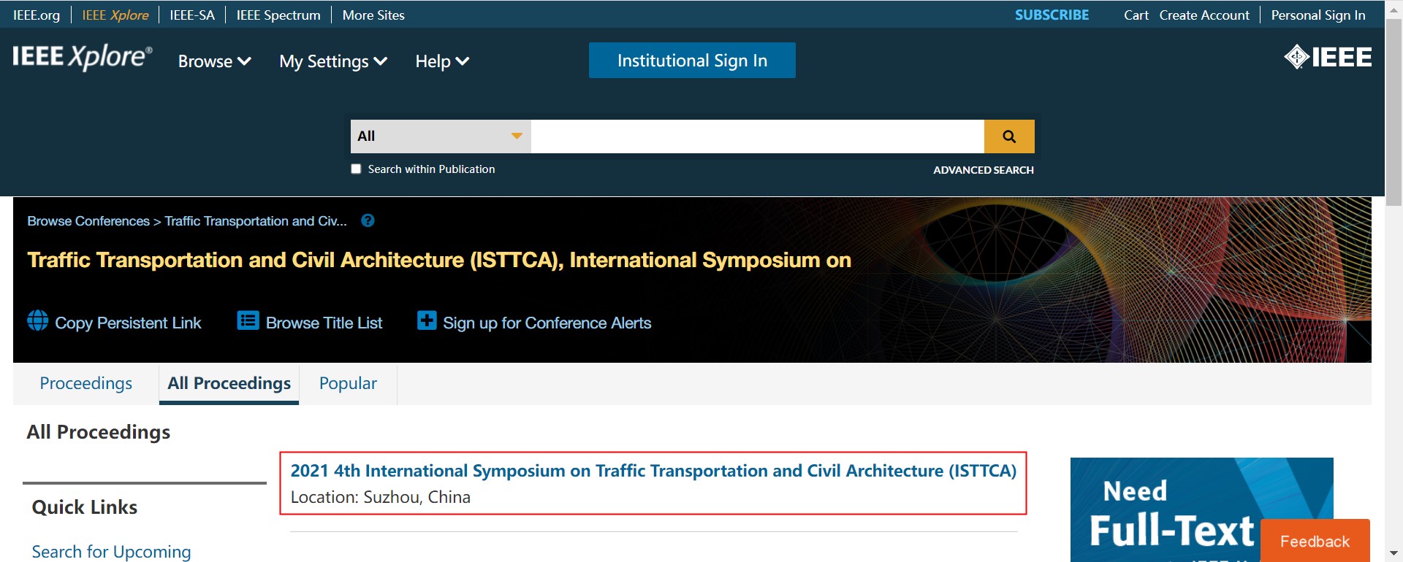Click the Traffic Transportation and Civ... breadcrumb
The width and height of the screenshot is (1403, 562).
256,220
